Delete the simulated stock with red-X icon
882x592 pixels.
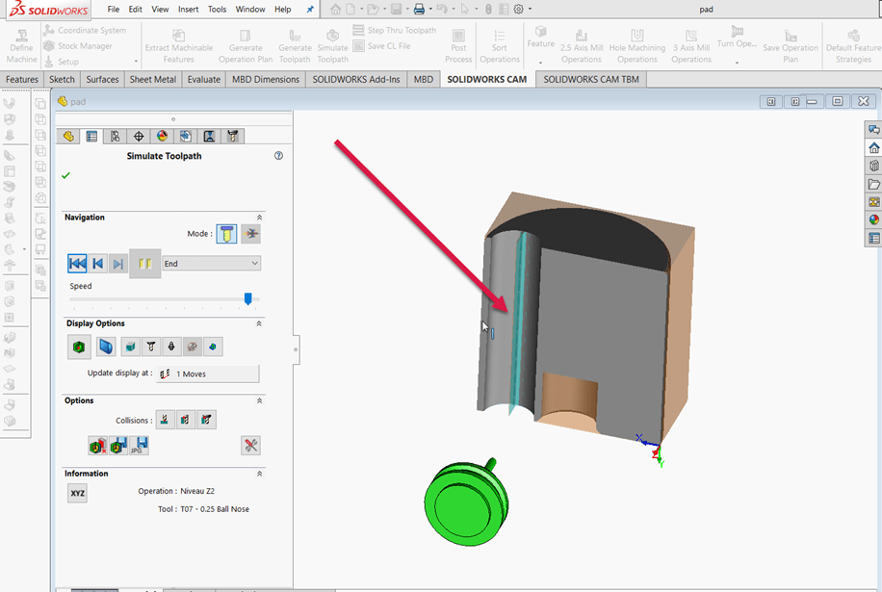click(98, 446)
